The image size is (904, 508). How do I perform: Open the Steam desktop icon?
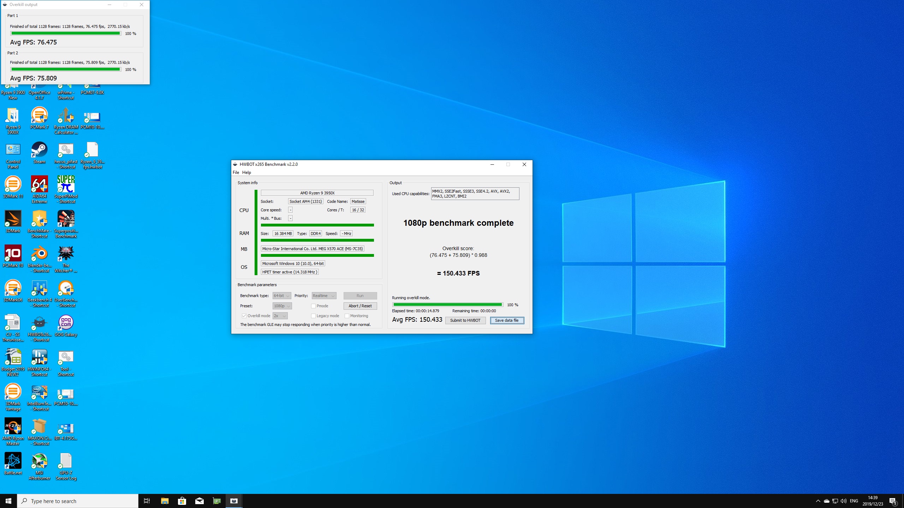39,153
